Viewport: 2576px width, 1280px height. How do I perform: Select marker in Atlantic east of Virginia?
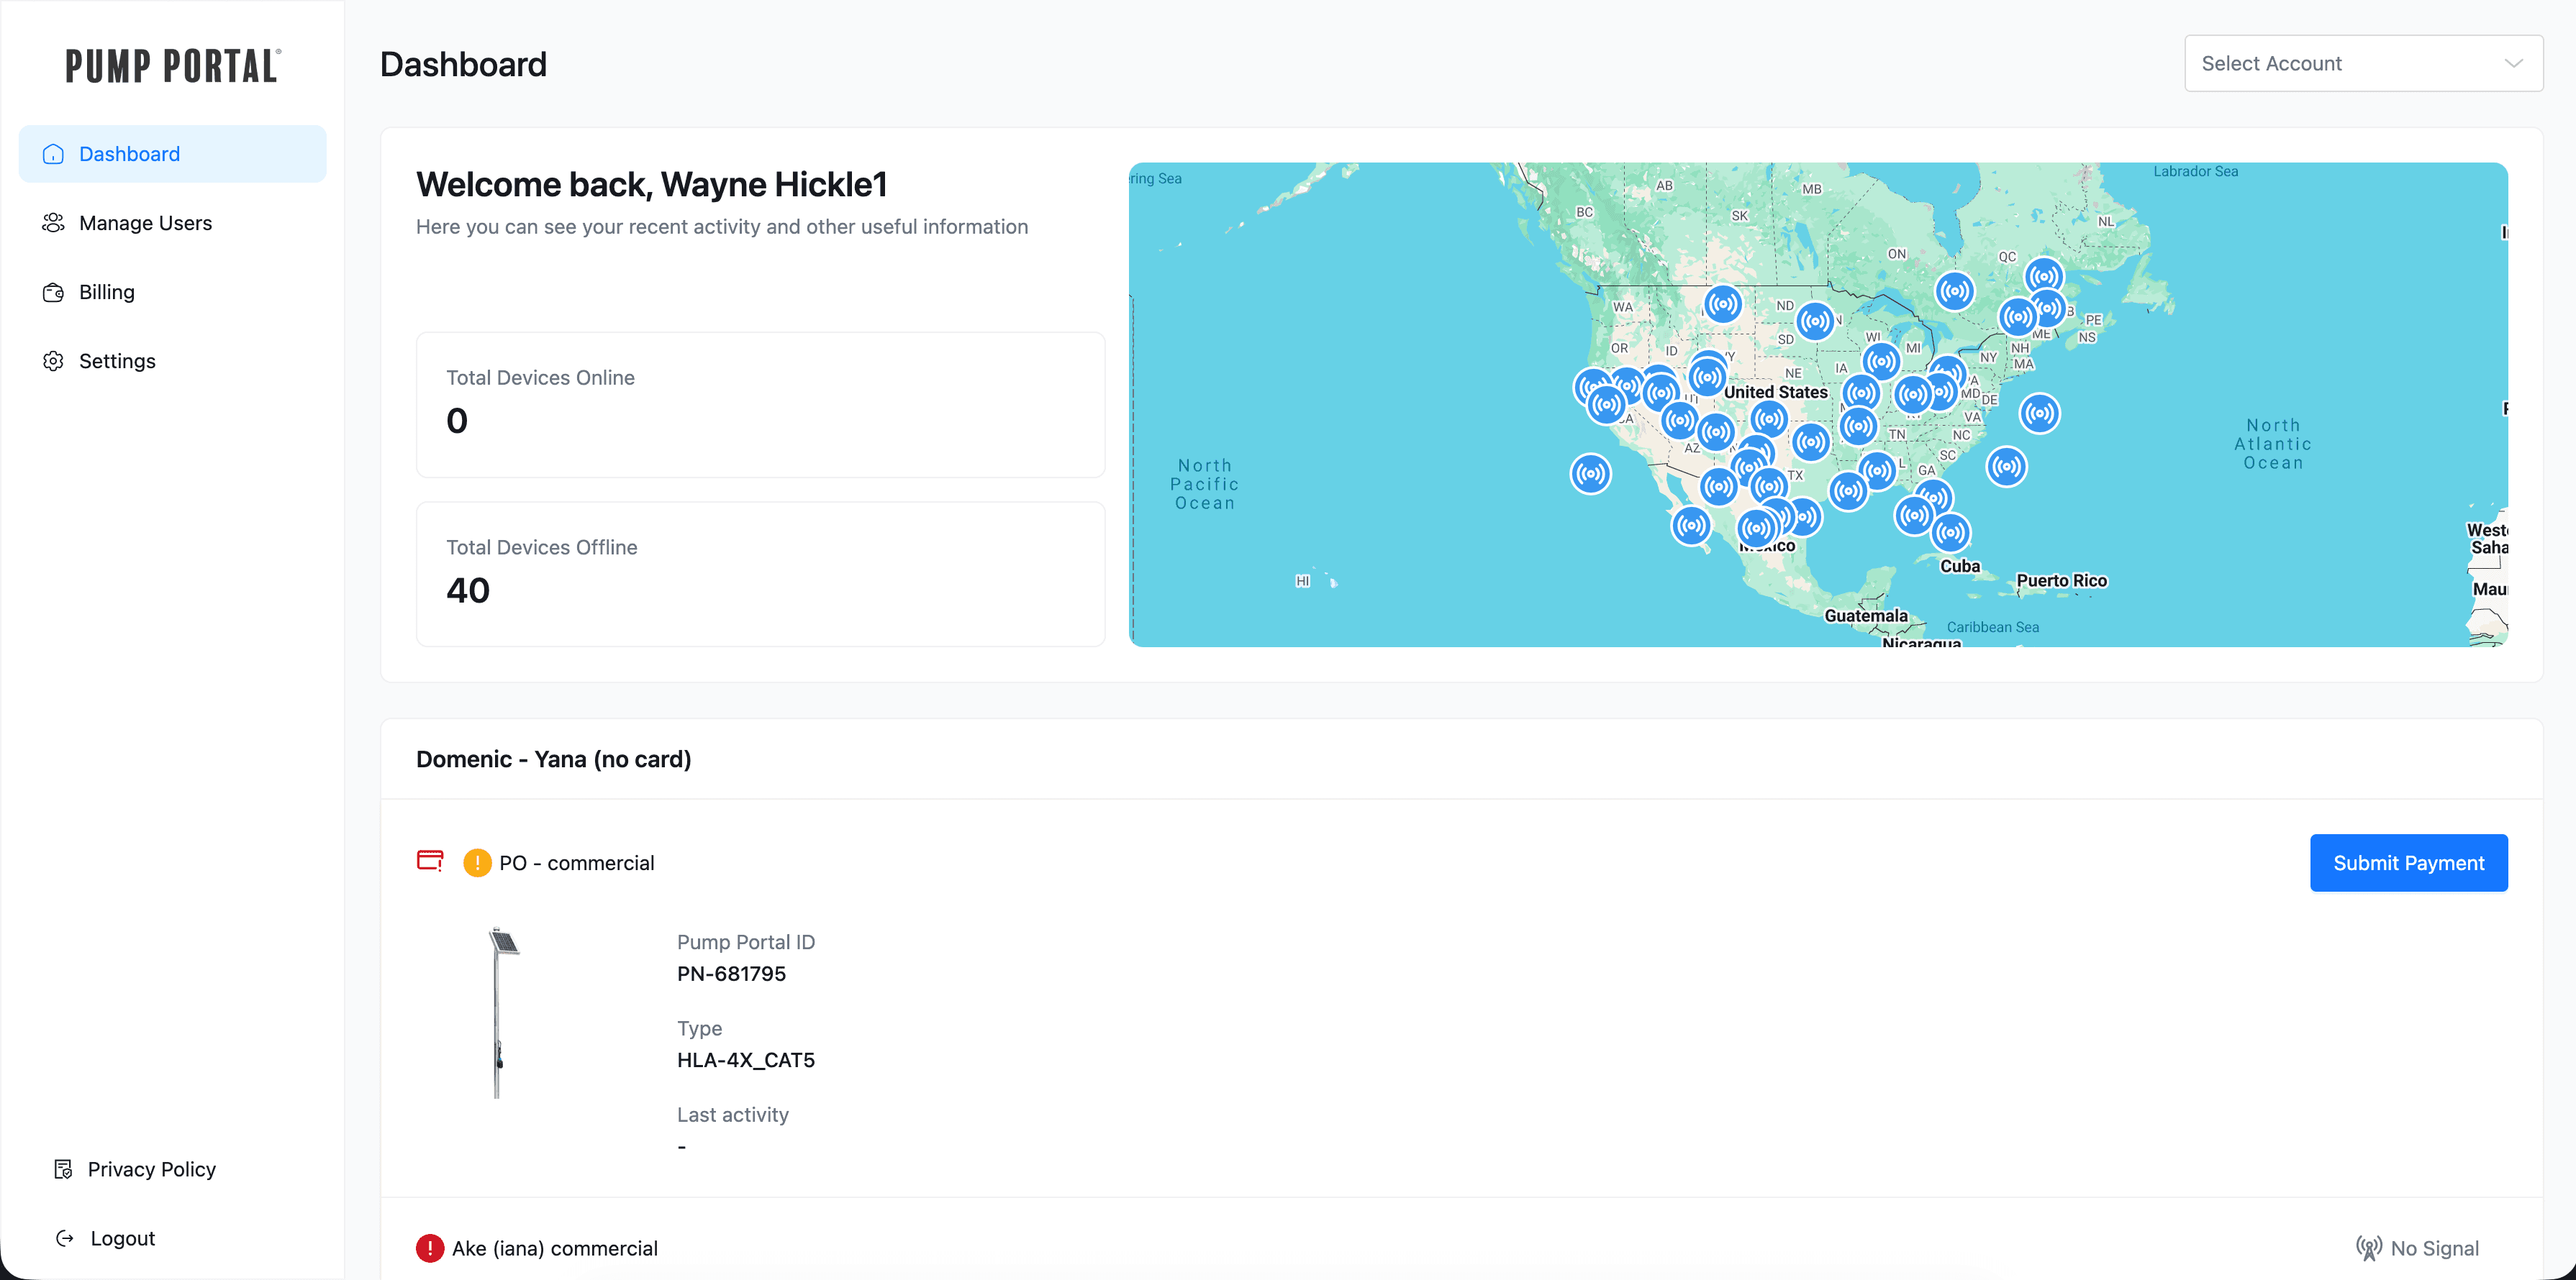tap(2039, 413)
